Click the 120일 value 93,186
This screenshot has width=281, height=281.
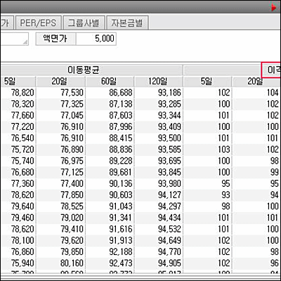[x=159, y=93]
